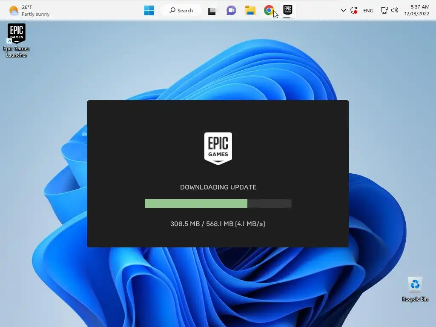Open the weather widget showing 26°F
This screenshot has height=327, width=436.
coord(29,11)
